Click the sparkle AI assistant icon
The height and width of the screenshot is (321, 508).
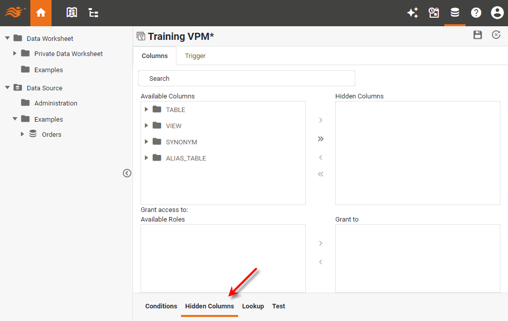tap(412, 13)
